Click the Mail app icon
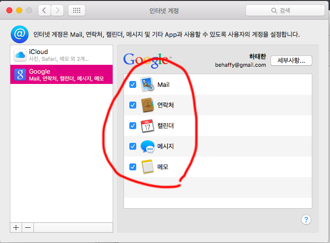 [148, 84]
